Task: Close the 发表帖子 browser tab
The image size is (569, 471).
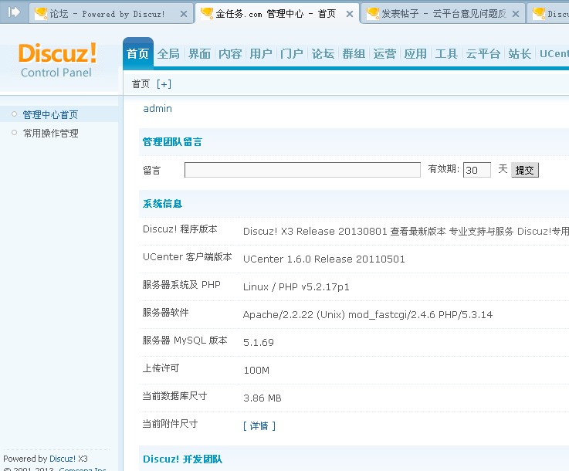Action: 515,14
